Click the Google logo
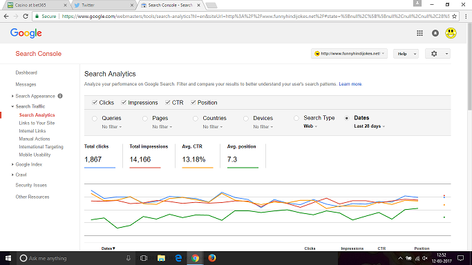The image size is (472, 265). (26, 33)
